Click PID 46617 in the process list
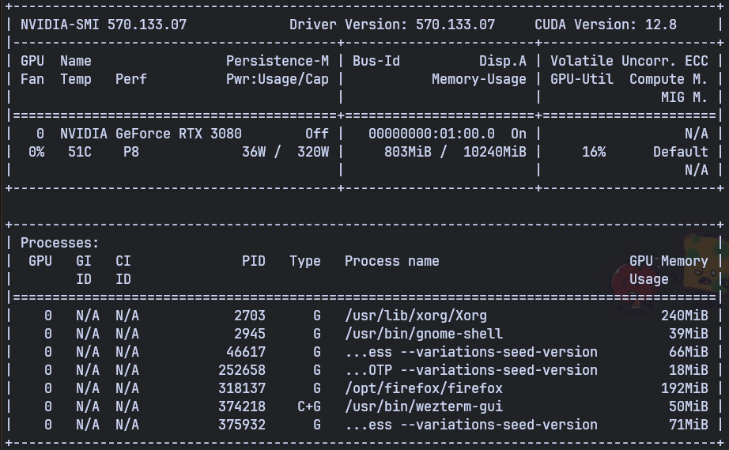This screenshot has height=450, width=729. click(246, 352)
